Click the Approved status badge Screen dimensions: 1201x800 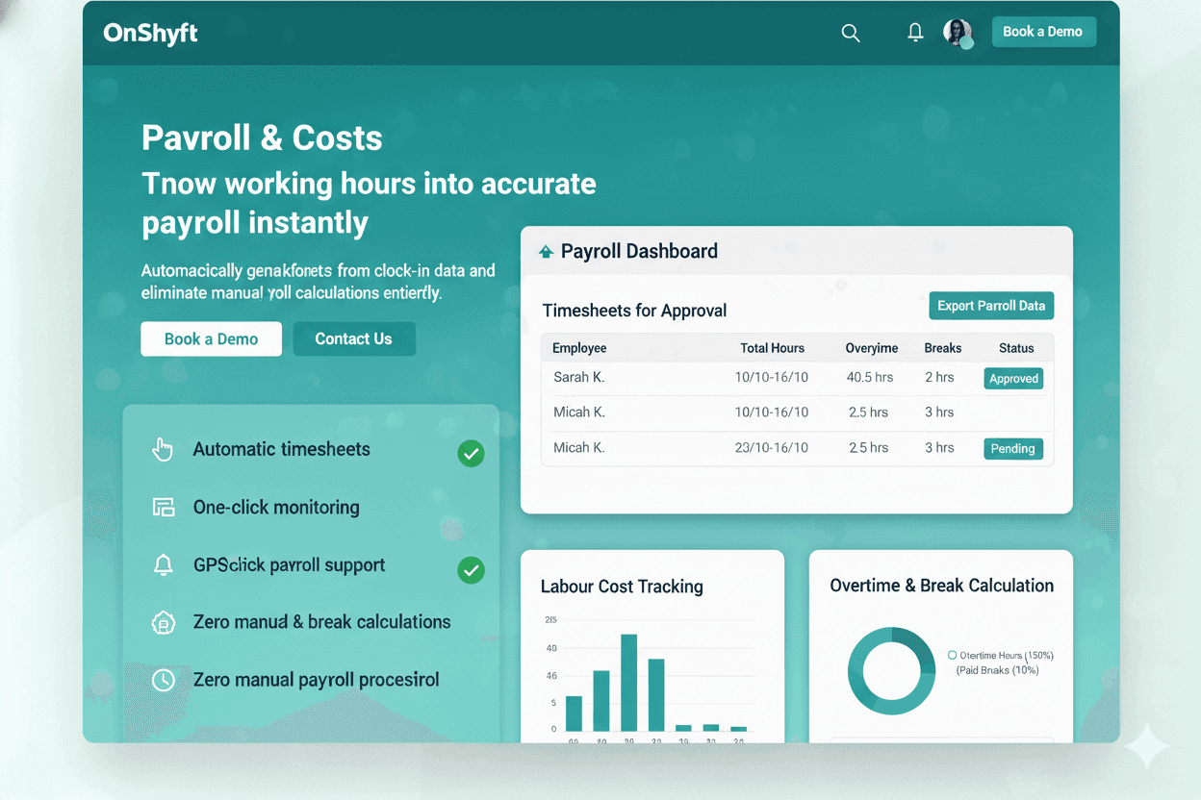[x=1013, y=379]
